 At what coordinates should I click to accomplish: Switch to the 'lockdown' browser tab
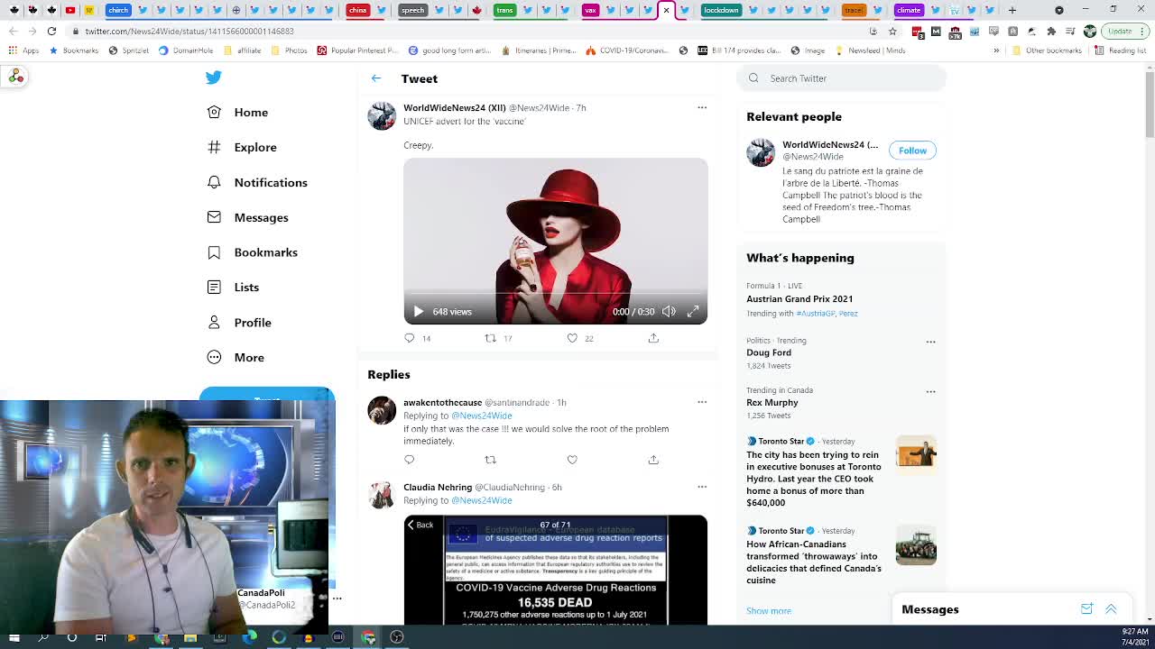721,10
